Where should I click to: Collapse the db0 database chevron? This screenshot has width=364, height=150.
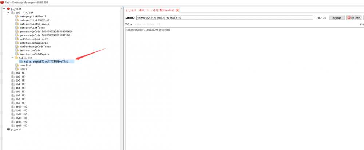(8, 12)
